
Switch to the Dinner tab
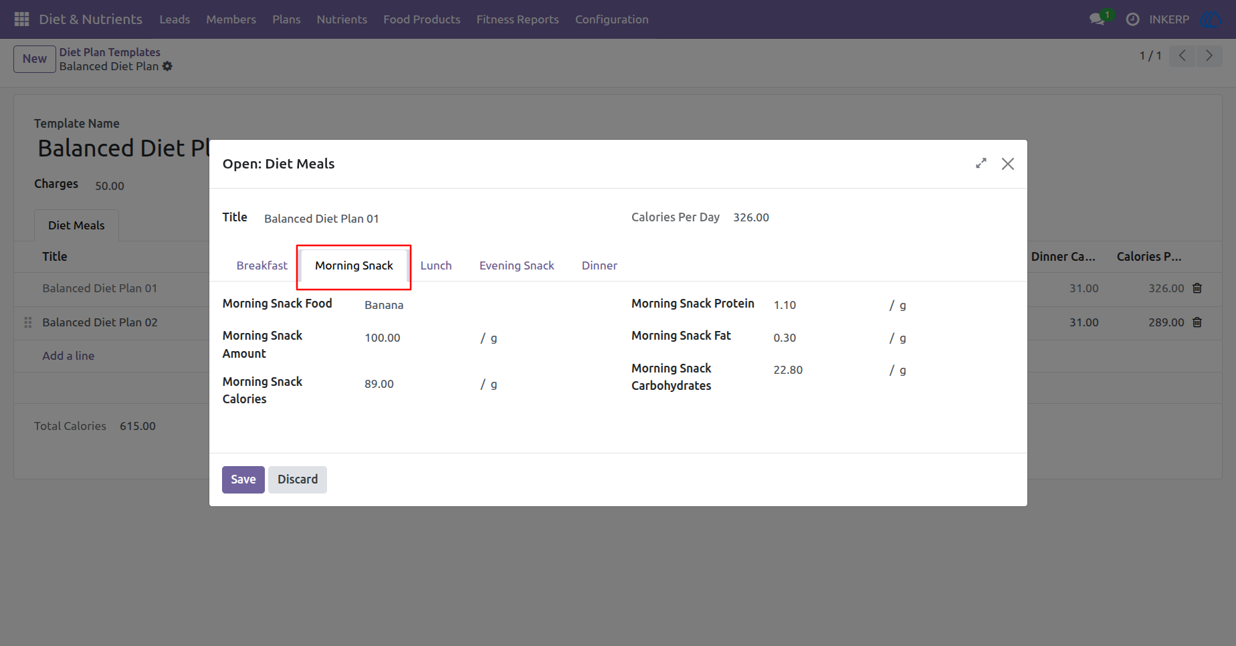coord(599,265)
